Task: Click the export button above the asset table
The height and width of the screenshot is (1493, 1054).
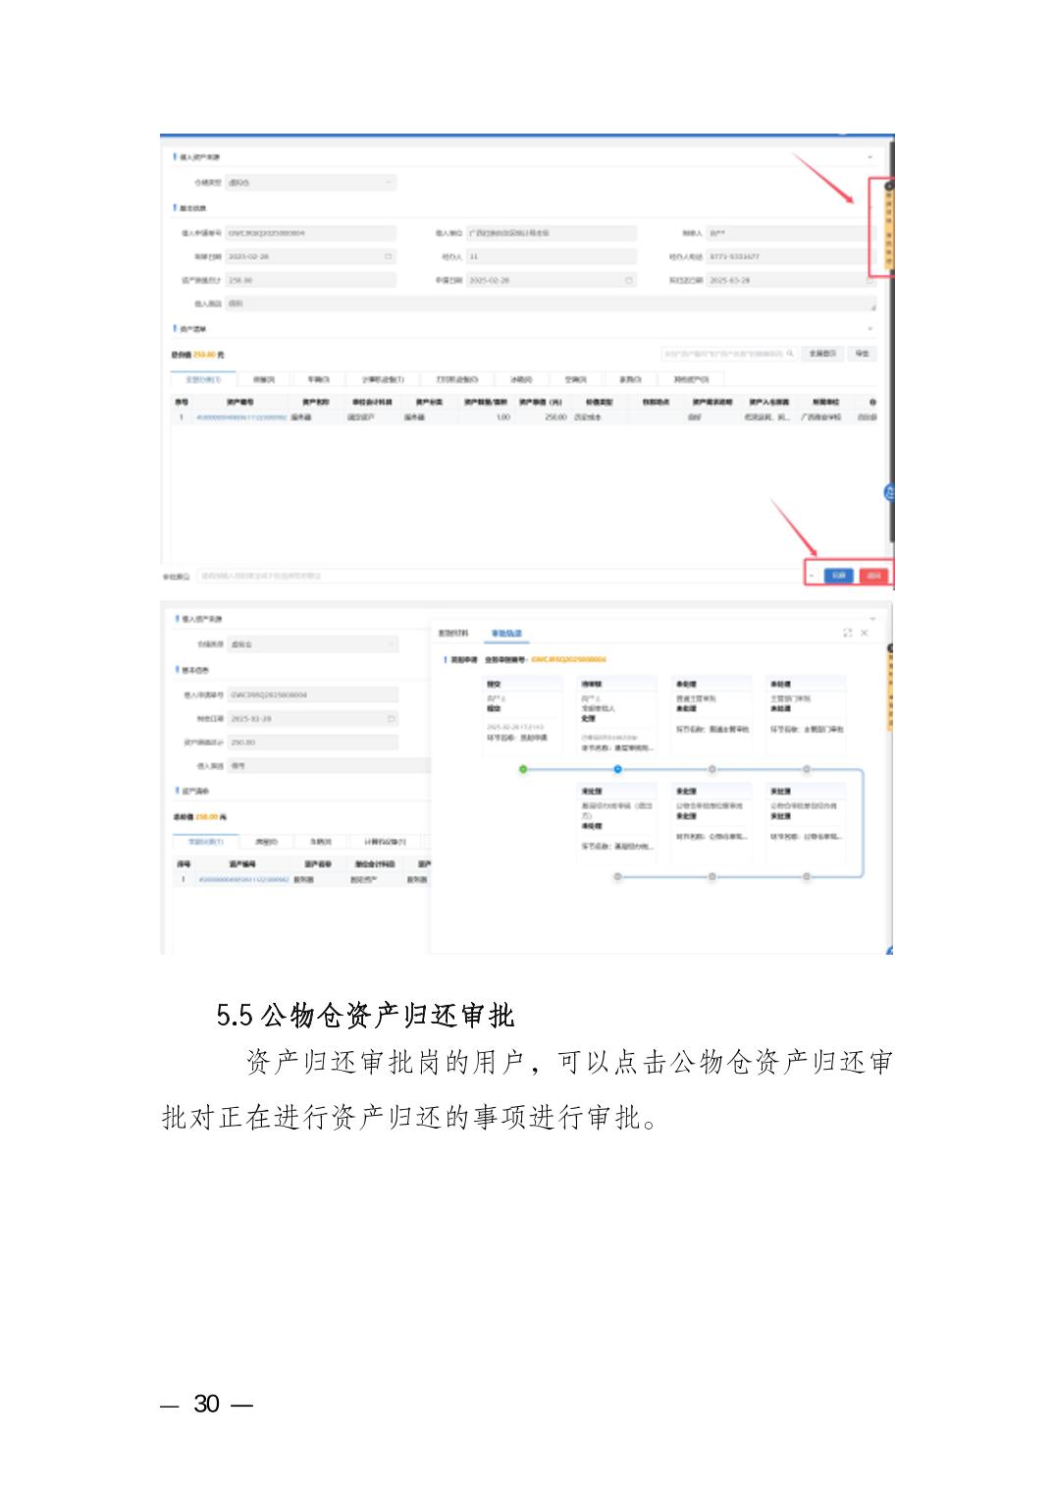Action: point(861,354)
